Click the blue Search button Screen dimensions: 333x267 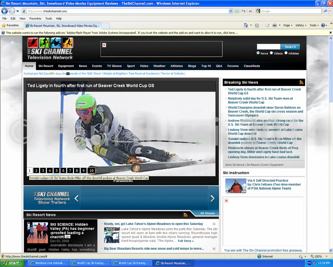pos(290,47)
